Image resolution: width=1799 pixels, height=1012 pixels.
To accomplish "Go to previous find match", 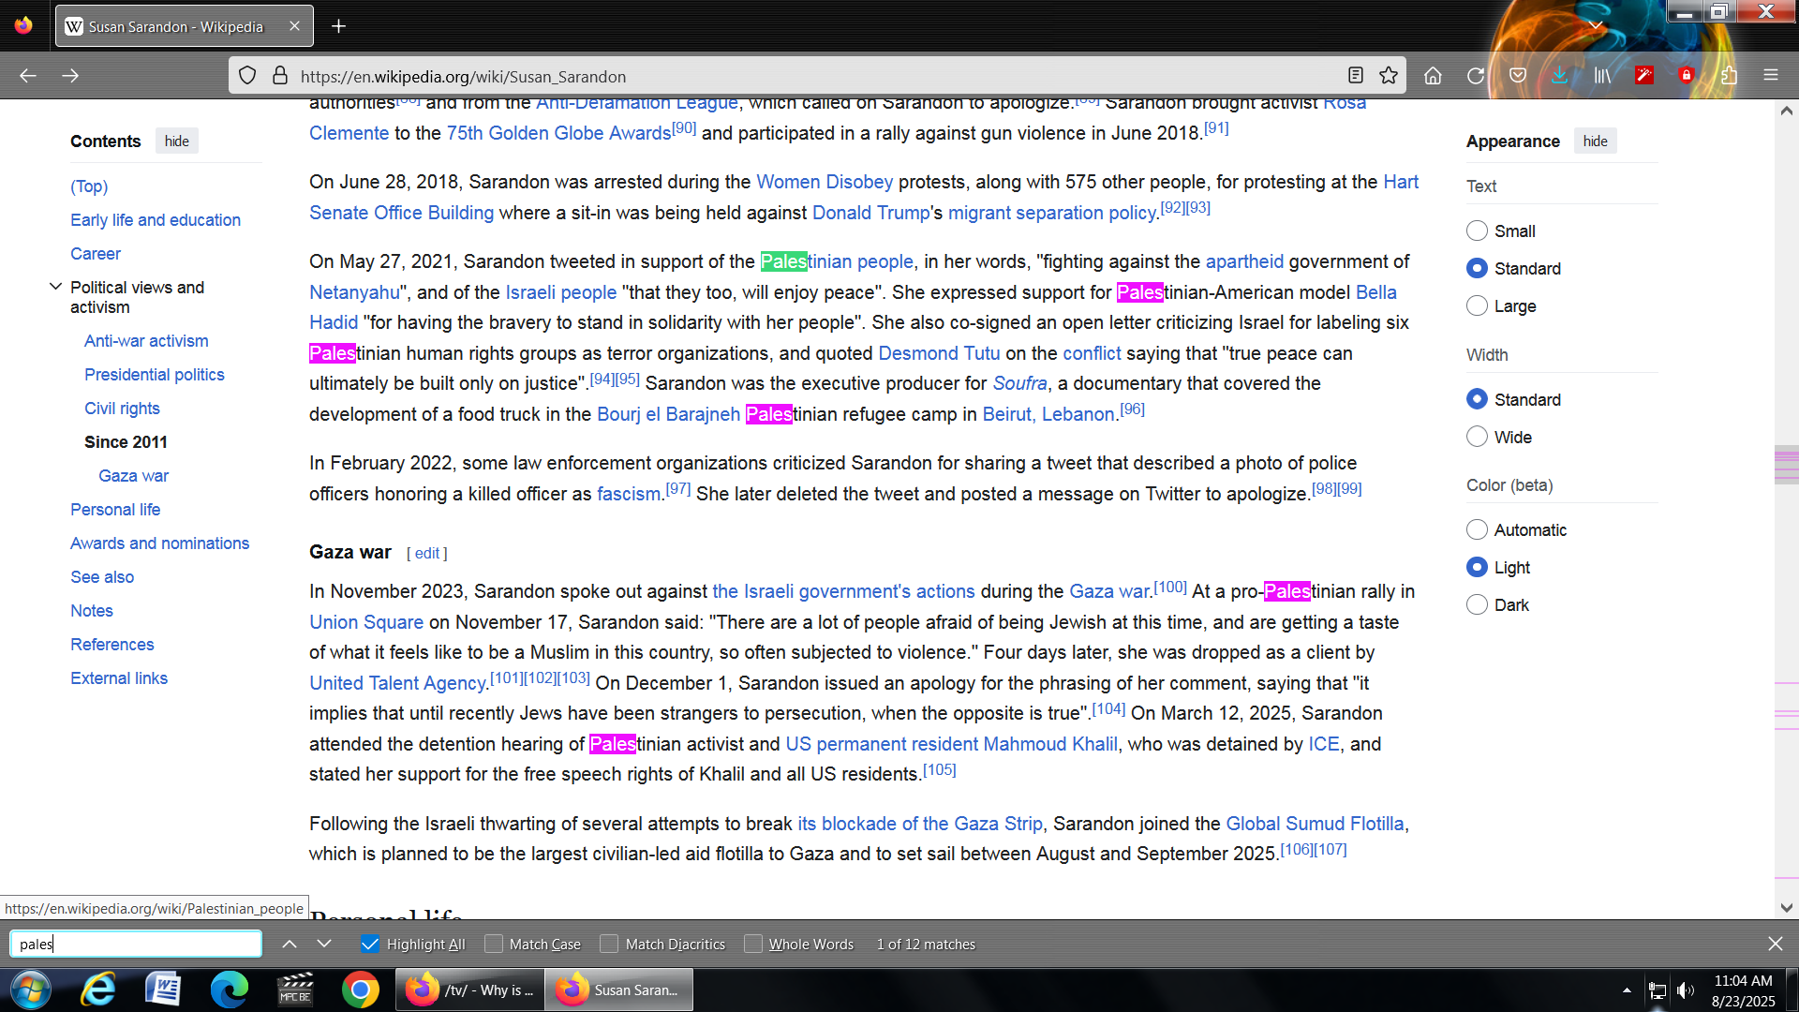I will point(290,944).
